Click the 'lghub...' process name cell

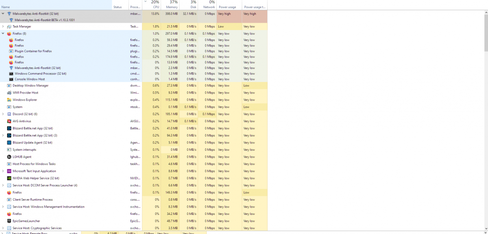click(135, 157)
